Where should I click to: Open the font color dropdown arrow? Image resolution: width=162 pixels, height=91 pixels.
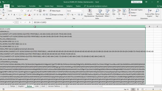point(31,15)
